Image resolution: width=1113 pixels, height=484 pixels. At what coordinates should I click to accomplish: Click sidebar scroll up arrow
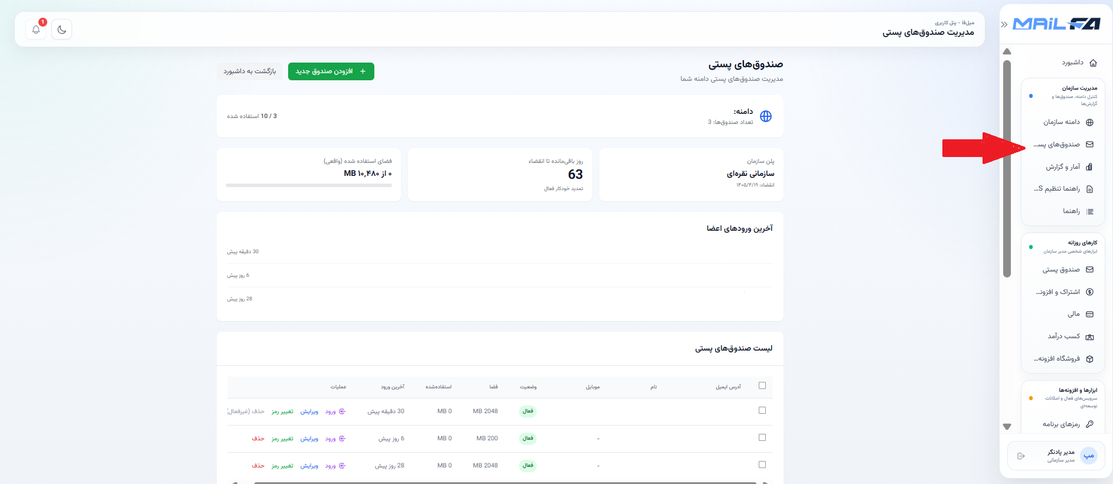pos(1007,52)
